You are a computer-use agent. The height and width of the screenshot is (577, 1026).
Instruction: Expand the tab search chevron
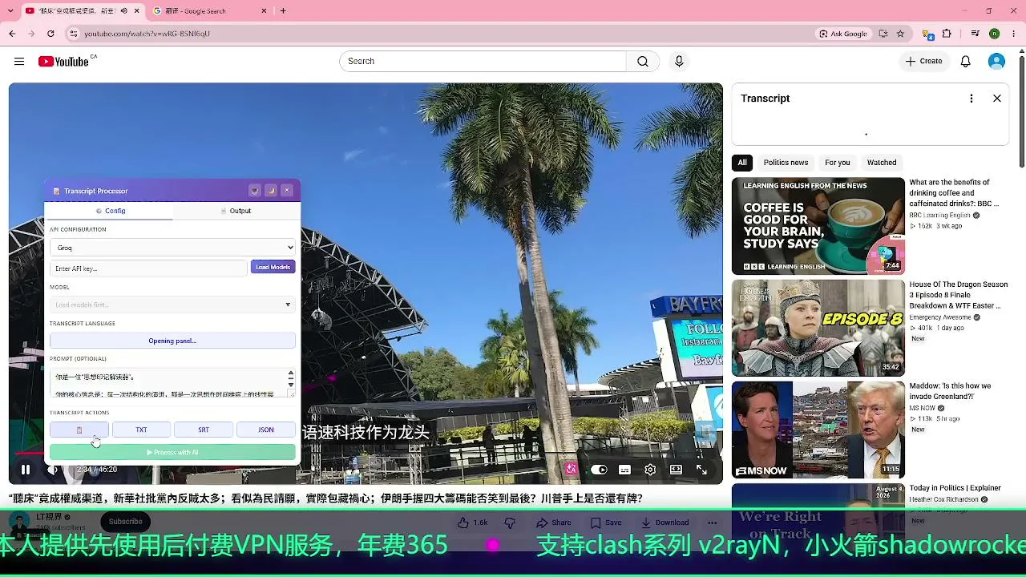point(10,11)
